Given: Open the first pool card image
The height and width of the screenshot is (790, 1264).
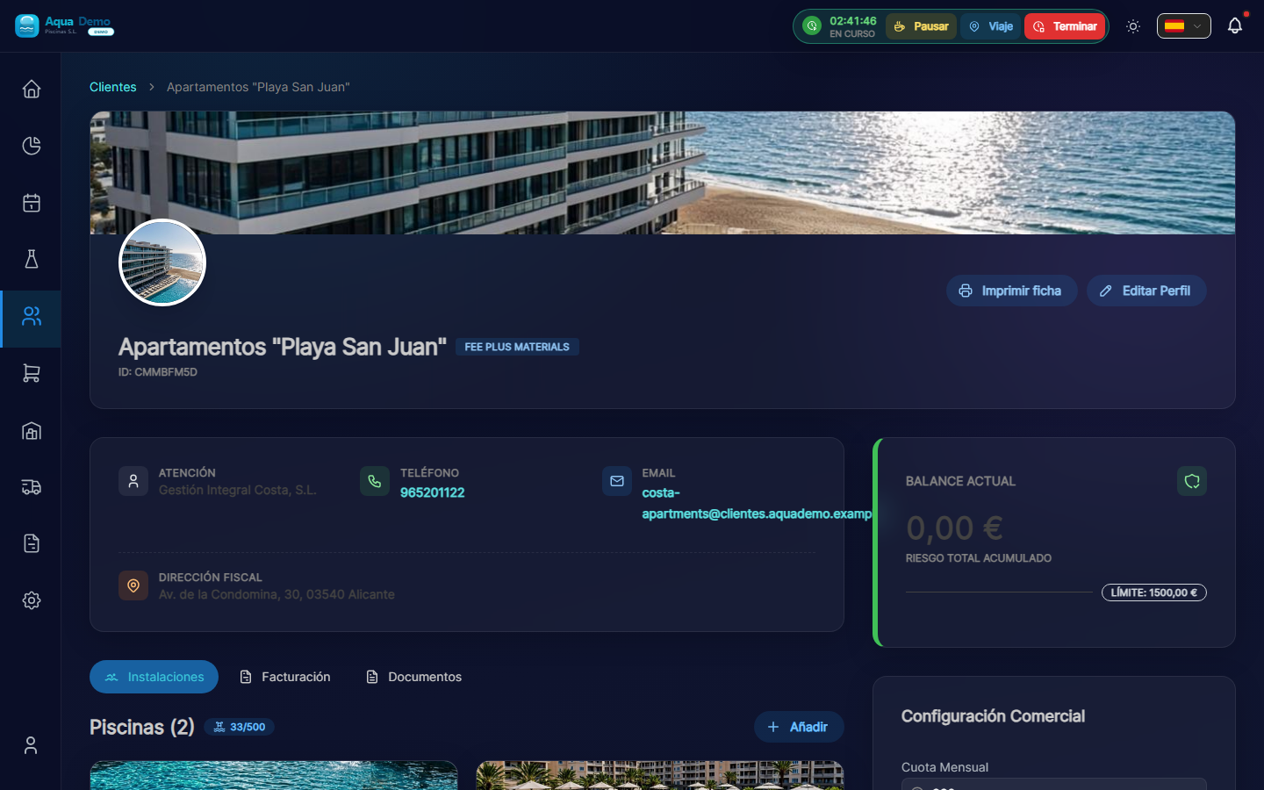Looking at the screenshot, I should point(274,775).
